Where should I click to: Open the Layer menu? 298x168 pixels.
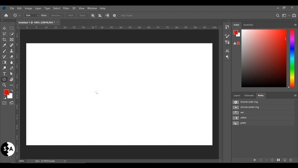[38, 8]
